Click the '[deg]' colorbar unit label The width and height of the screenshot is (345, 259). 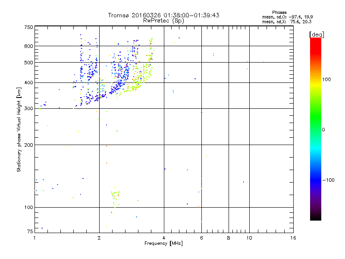pyautogui.click(x=317, y=35)
